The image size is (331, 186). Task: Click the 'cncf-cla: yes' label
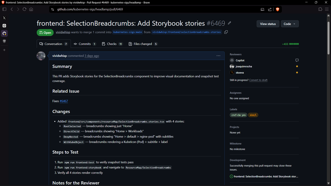pos(238,115)
